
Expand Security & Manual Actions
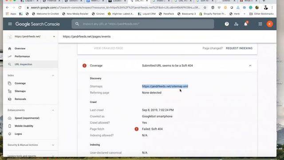coord(53,145)
